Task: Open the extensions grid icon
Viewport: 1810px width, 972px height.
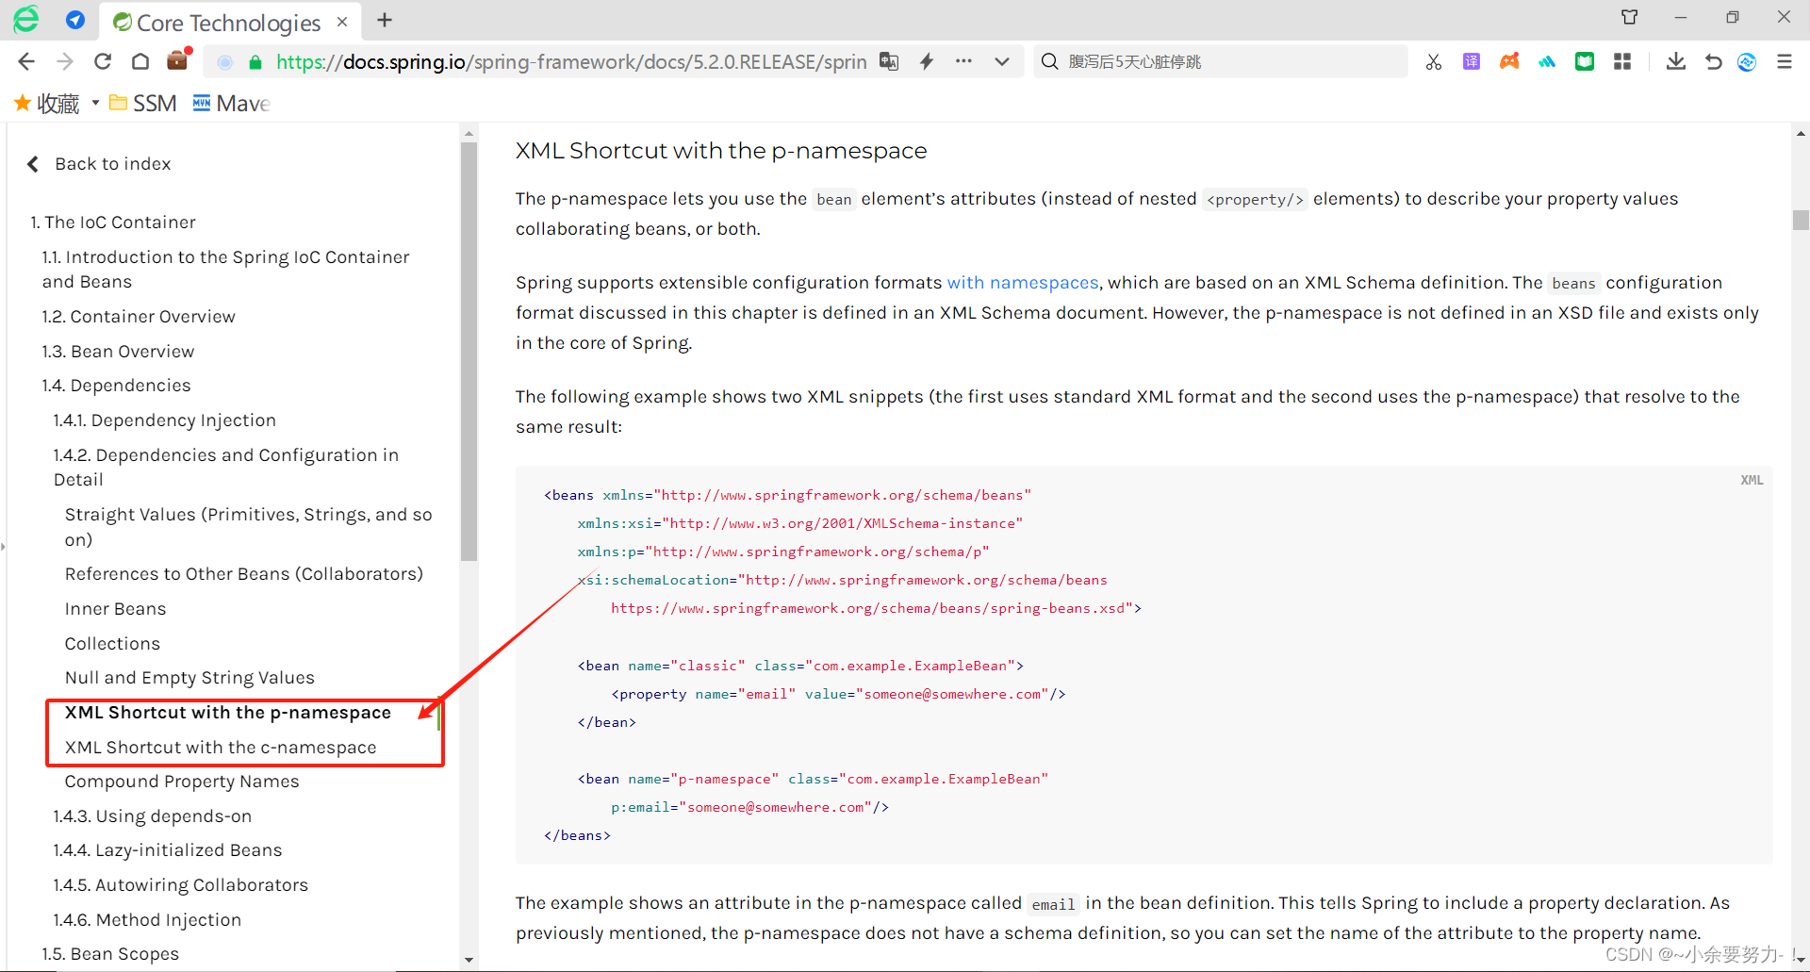Action: pos(1622,62)
